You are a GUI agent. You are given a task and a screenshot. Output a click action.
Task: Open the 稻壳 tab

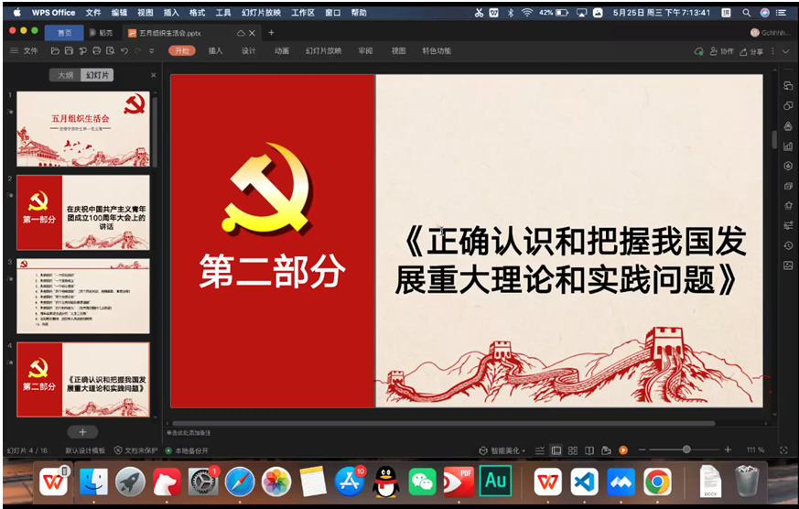[x=101, y=33]
